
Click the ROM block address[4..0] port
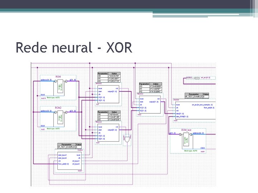pos(46,80)
